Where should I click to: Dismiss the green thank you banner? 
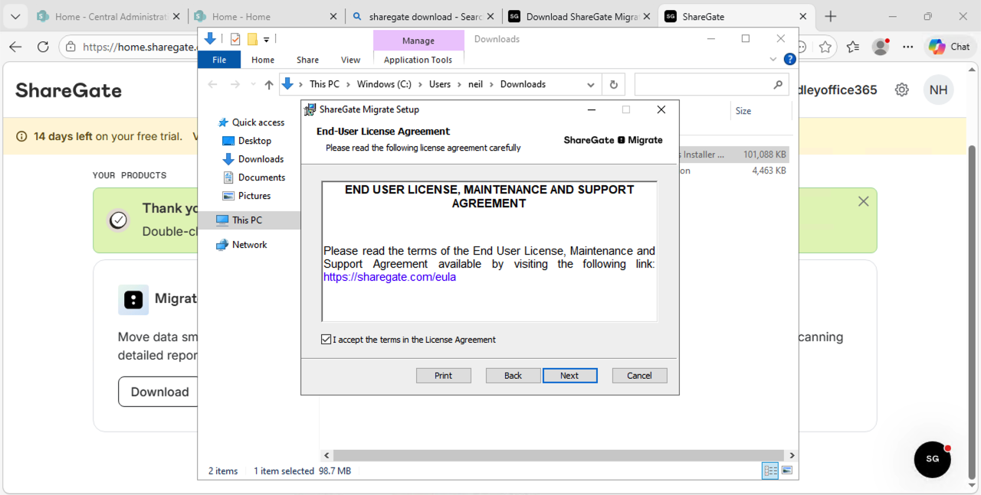click(864, 201)
